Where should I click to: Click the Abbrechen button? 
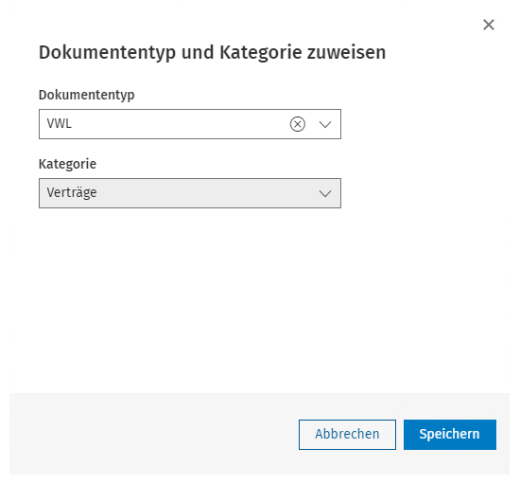pyautogui.click(x=347, y=435)
